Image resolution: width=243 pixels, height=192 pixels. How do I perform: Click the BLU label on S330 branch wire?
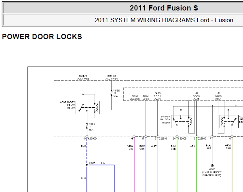point(103,163)
